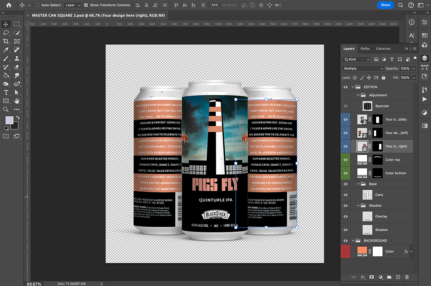Viewport: 431px width, 286px height.
Task: Select the Brush tool
Action: (x=6, y=58)
